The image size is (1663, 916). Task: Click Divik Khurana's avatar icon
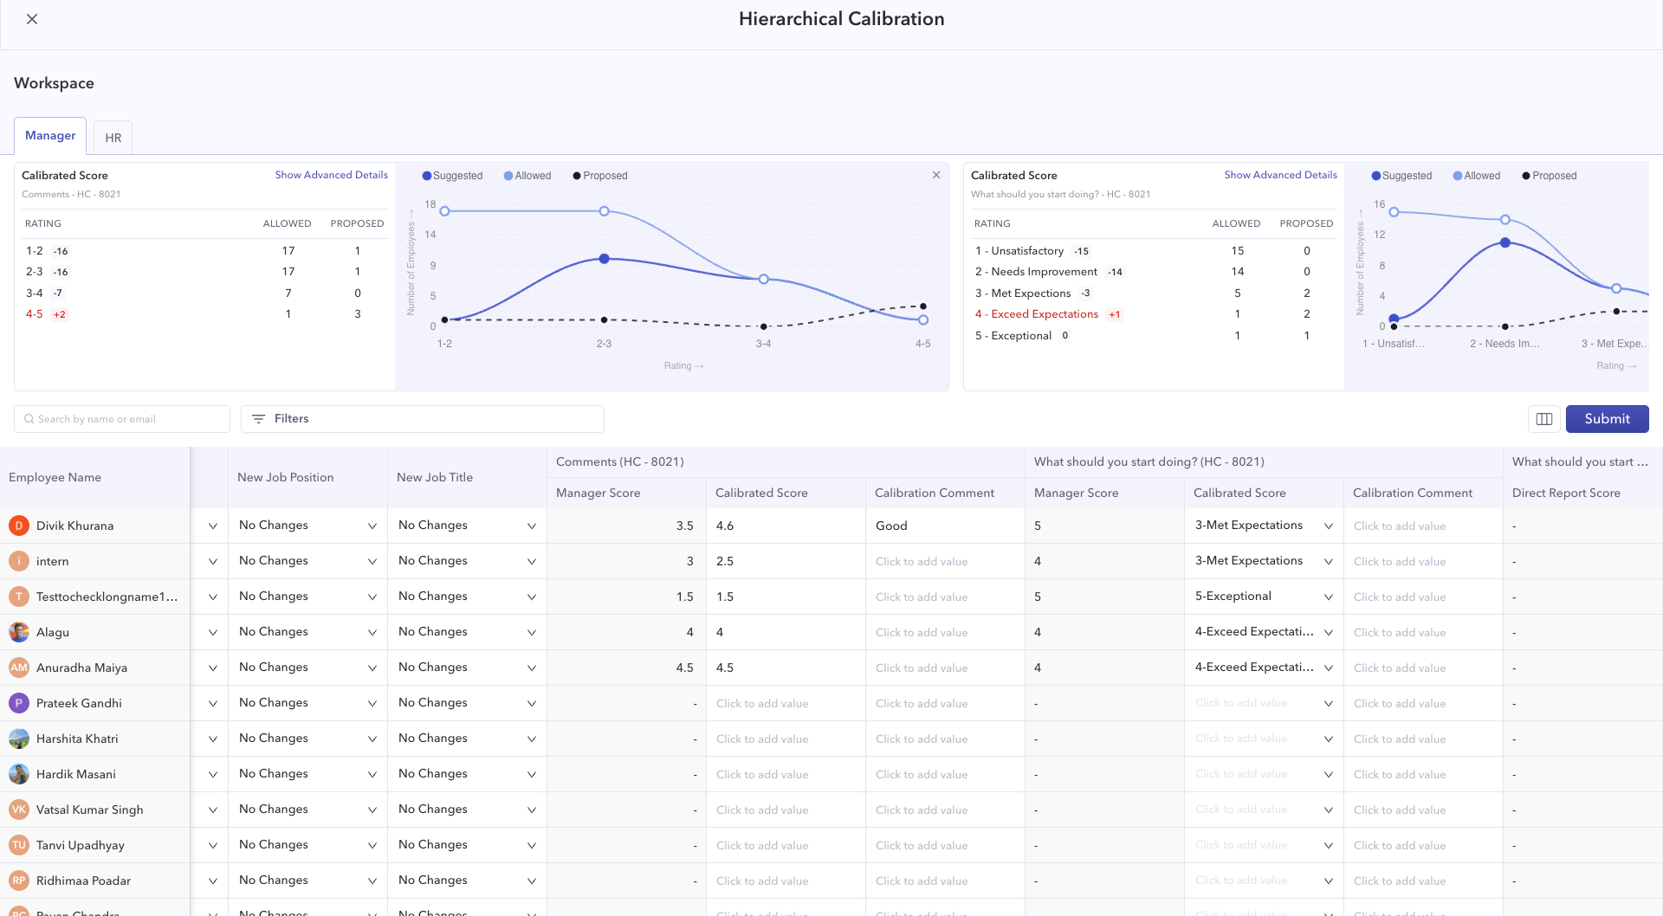coord(19,526)
